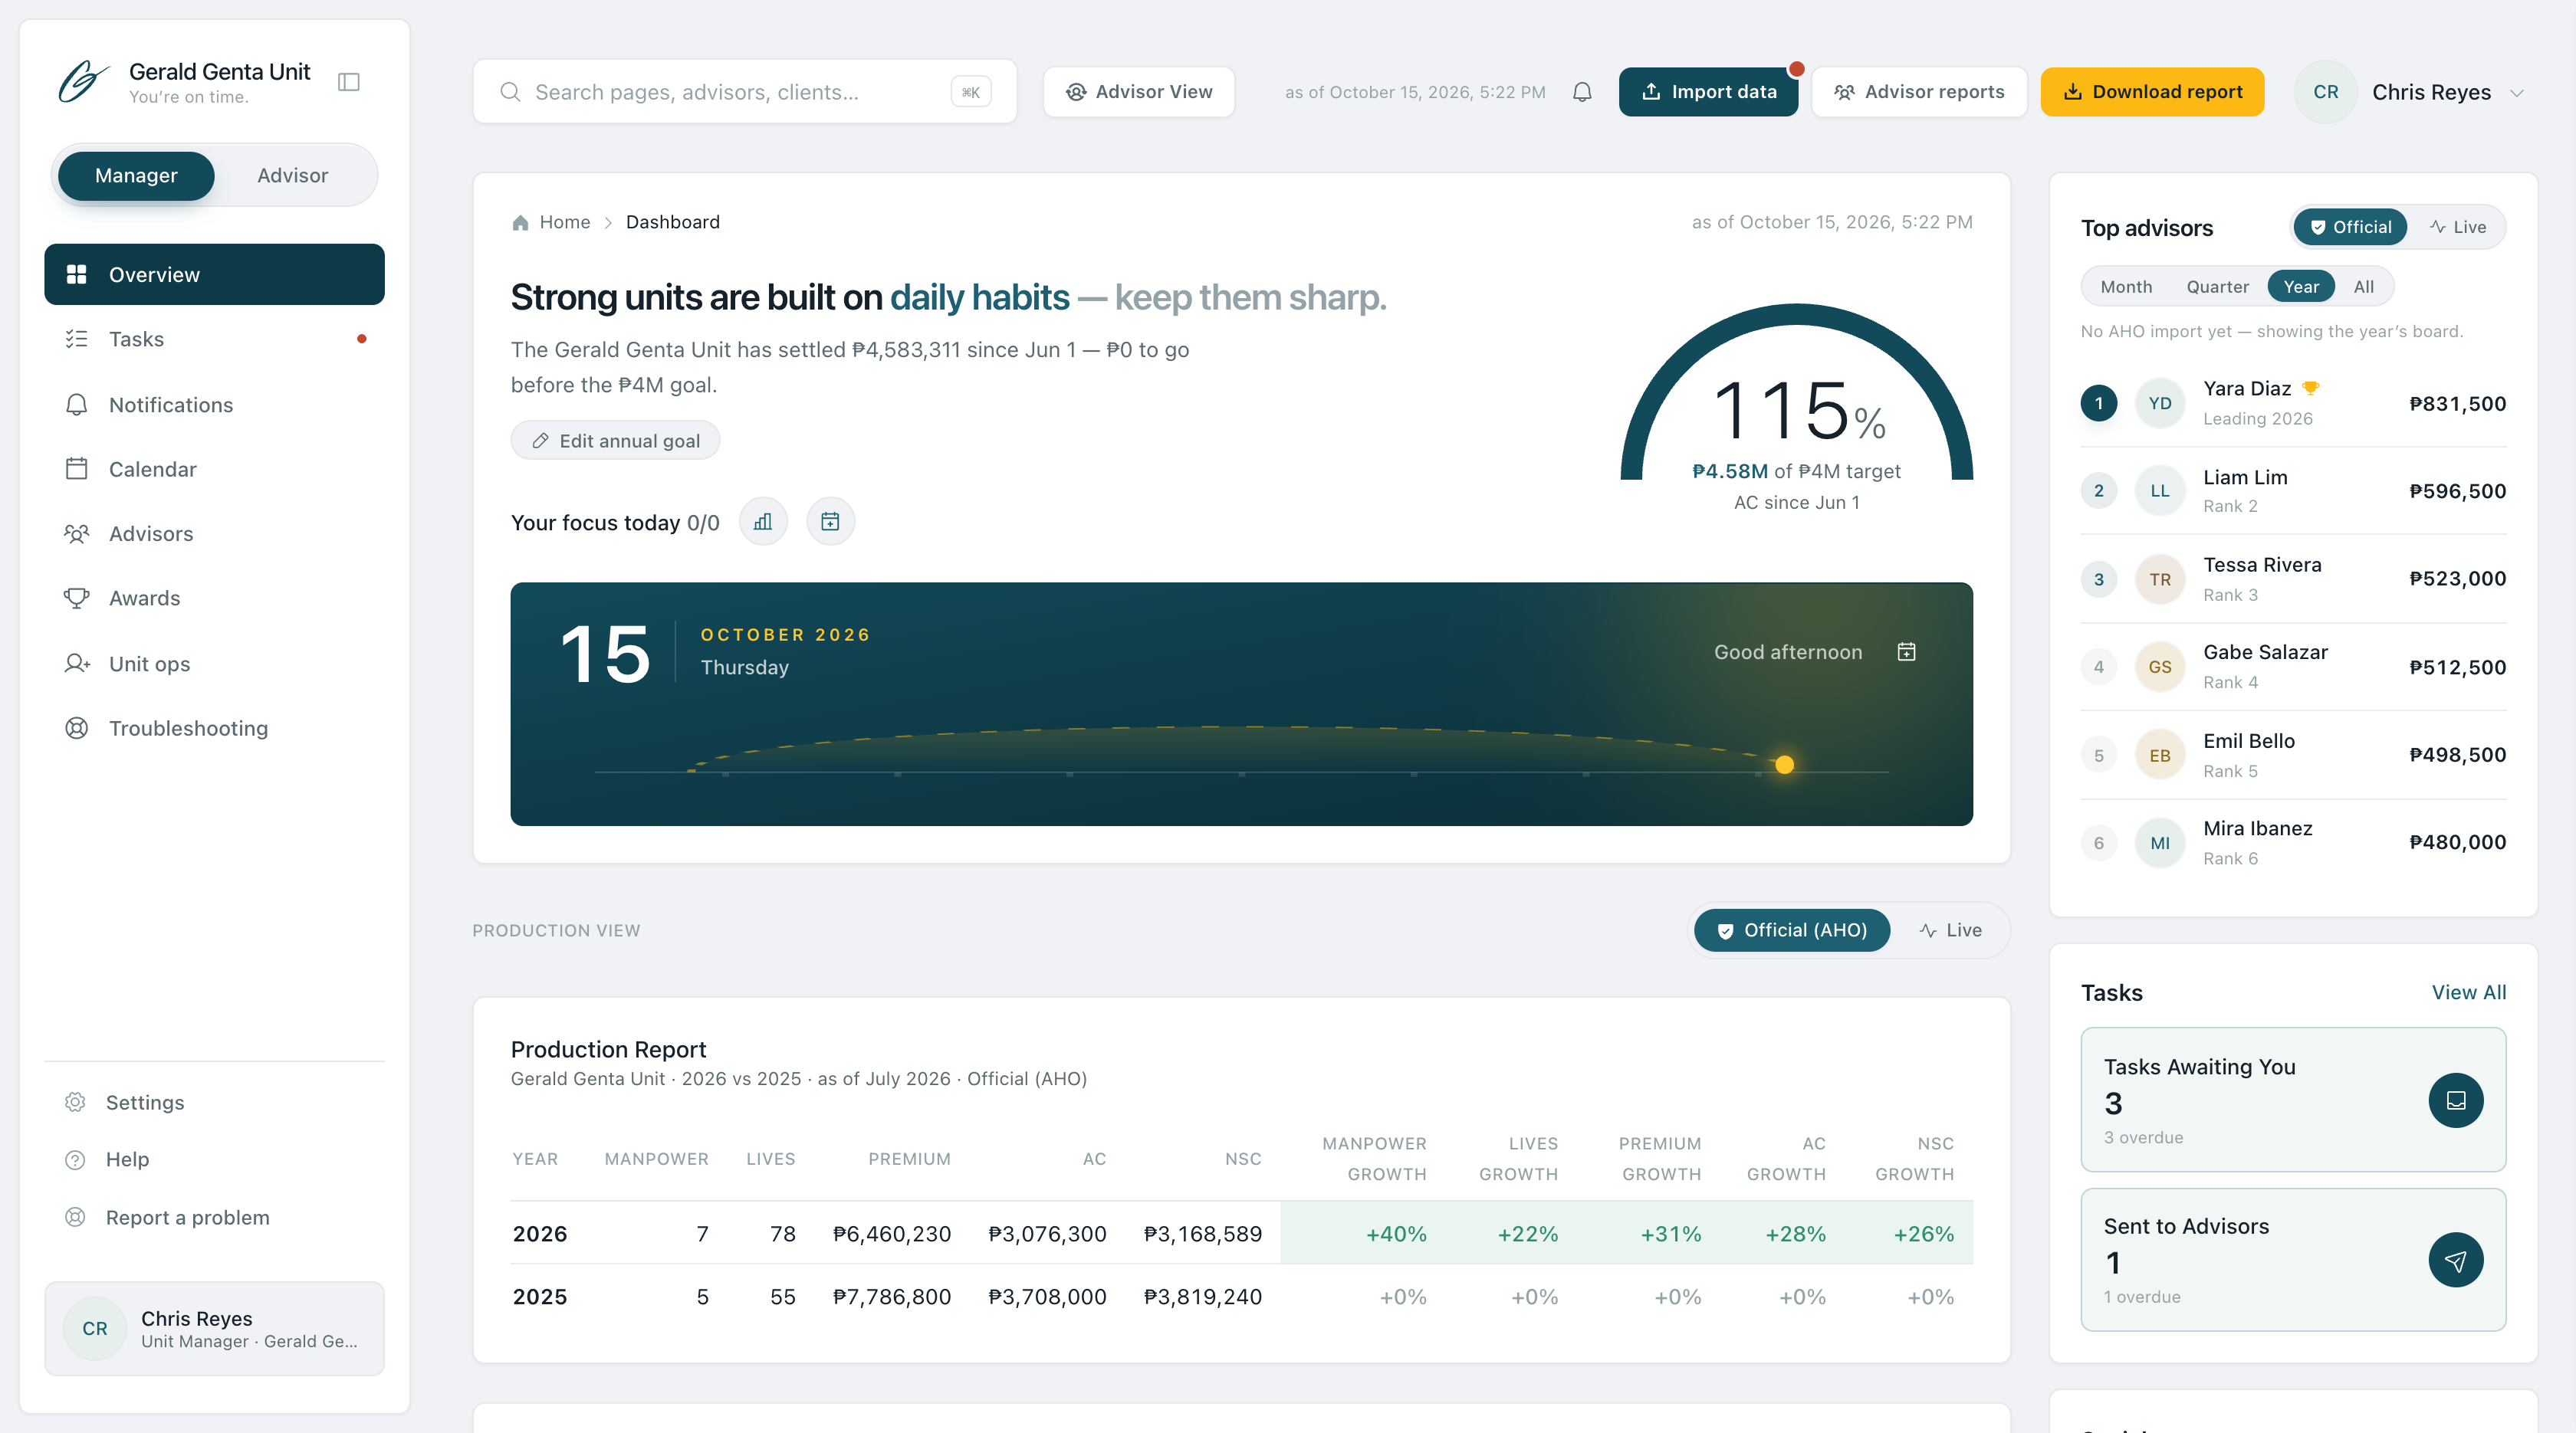The width and height of the screenshot is (2576, 1433).
Task: Click the Troubleshooting lifebuoy icon in sidebar
Action: coord(76,729)
